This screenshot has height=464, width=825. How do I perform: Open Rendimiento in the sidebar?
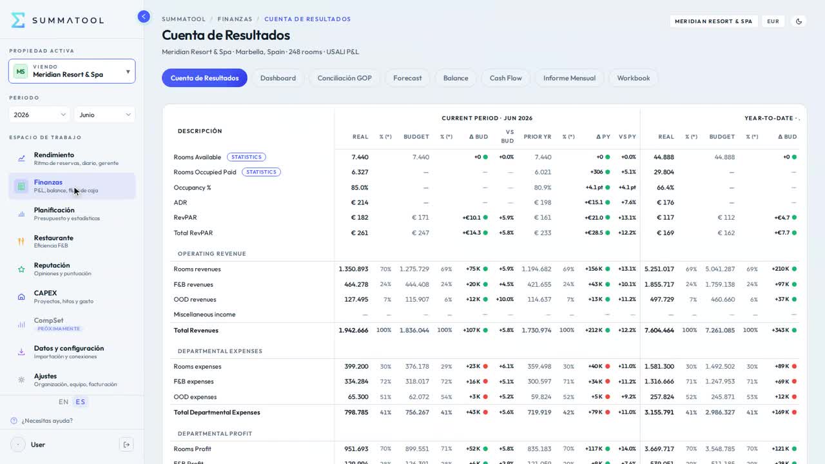point(72,159)
